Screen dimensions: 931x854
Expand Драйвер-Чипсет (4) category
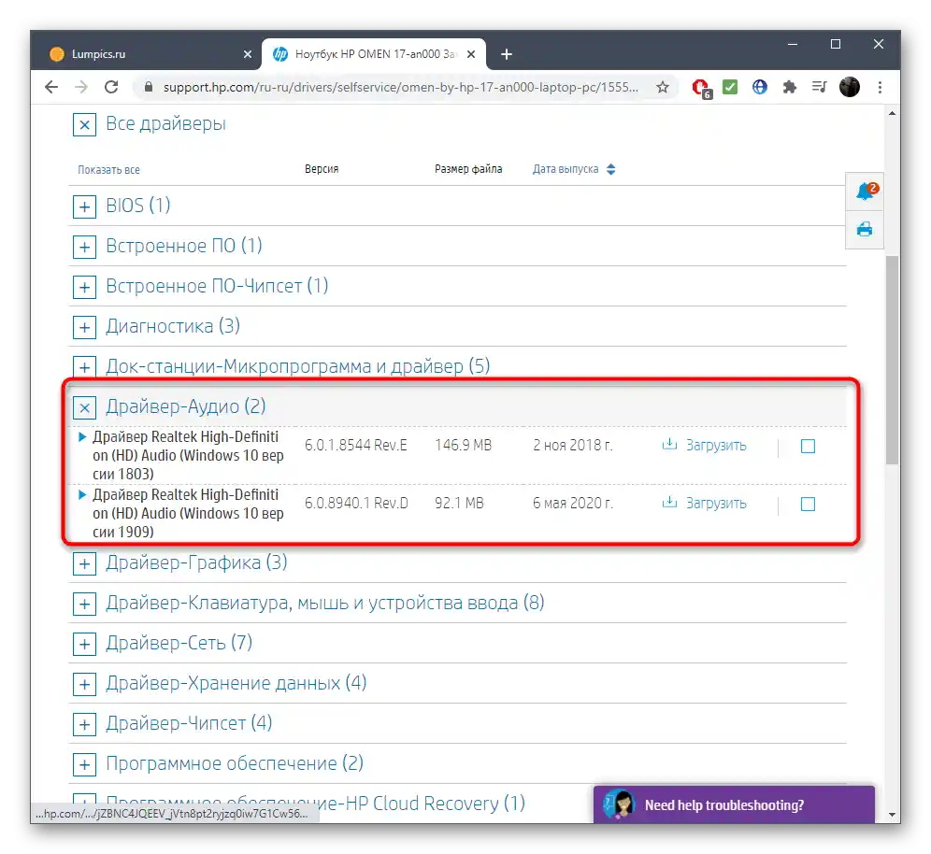84,725
